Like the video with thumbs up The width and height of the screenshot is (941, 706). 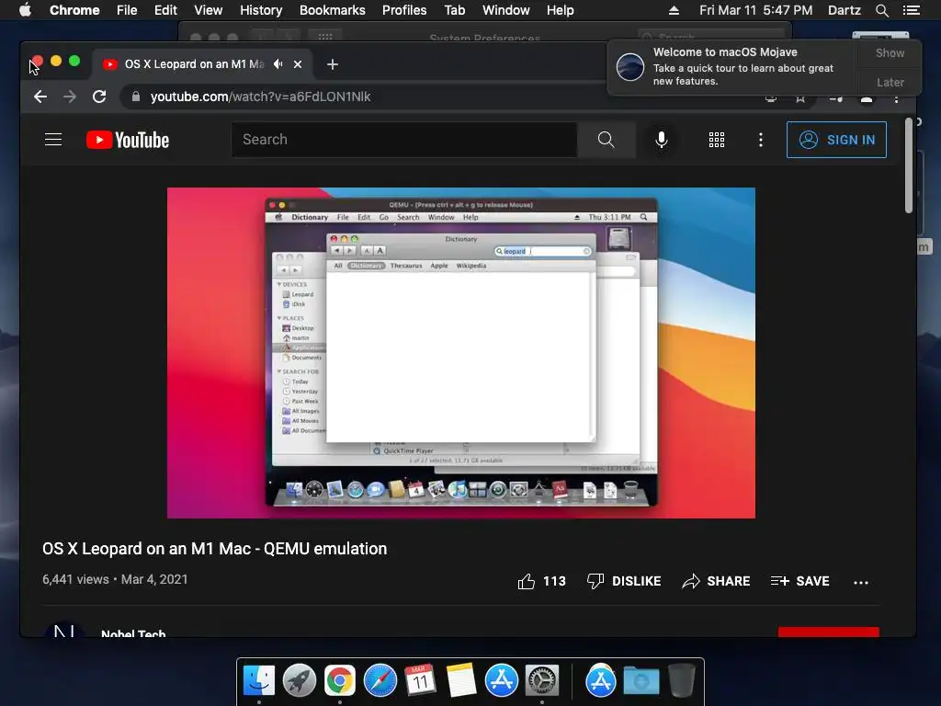[x=541, y=581]
